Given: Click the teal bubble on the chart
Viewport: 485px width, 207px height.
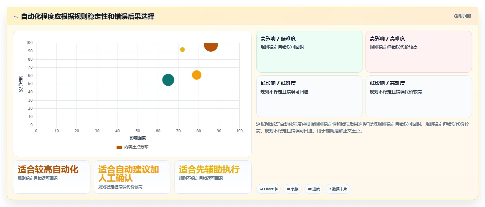Looking at the screenshot, I should pyautogui.click(x=168, y=80).
